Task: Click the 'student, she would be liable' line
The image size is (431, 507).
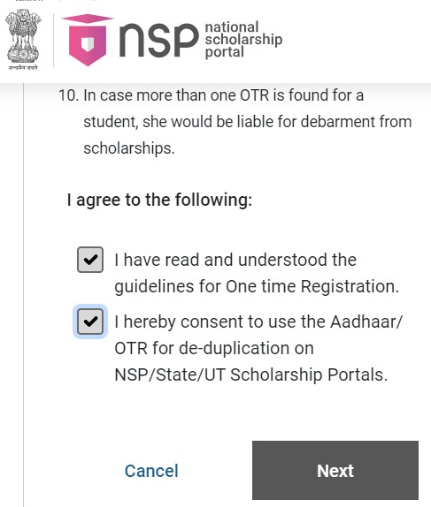Action: pyautogui.click(x=248, y=122)
